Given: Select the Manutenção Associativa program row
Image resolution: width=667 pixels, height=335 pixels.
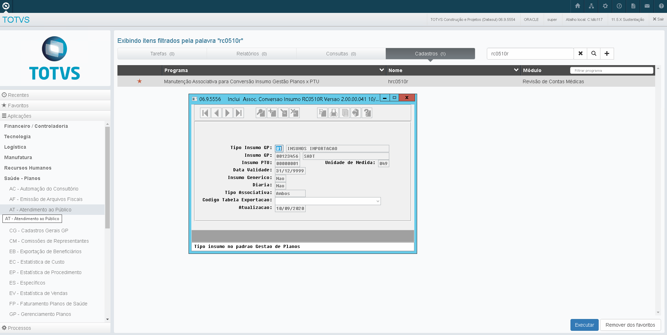Looking at the screenshot, I should 386,81.
